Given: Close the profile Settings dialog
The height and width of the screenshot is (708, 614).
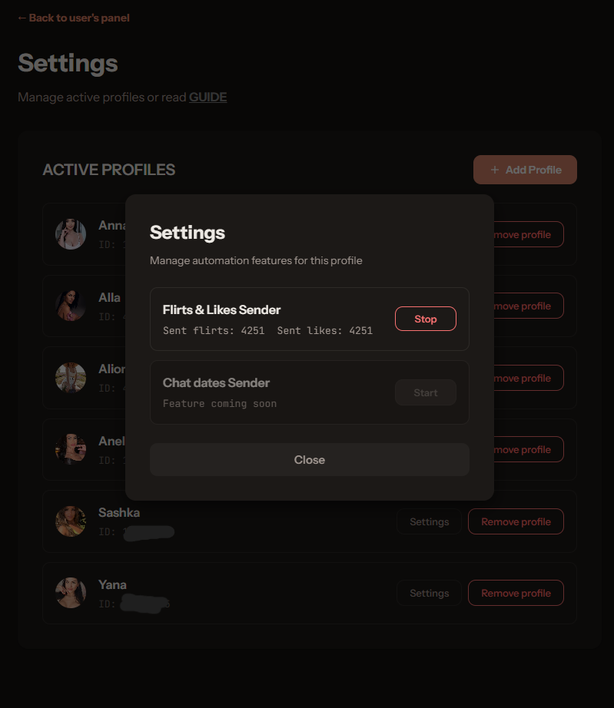Looking at the screenshot, I should [309, 459].
